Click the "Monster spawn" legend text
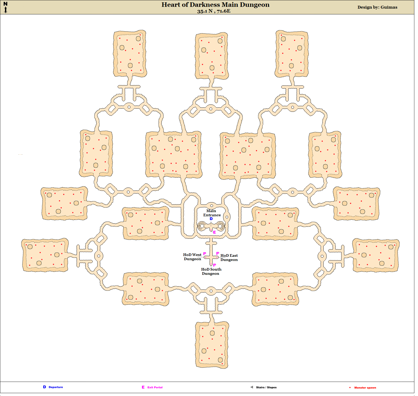418x396 pixels. coord(365,388)
